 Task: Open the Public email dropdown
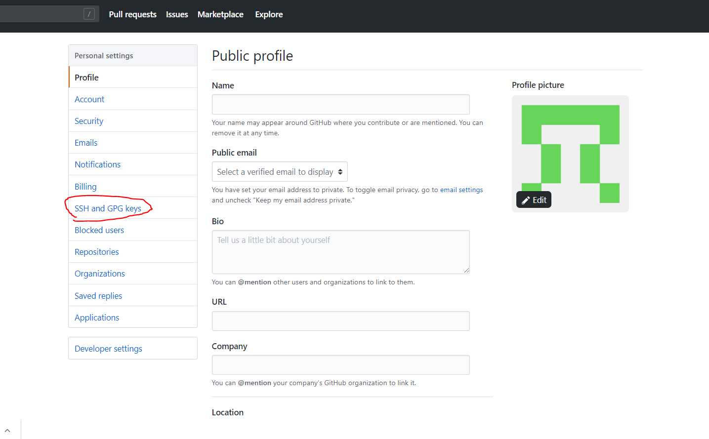[280, 172]
